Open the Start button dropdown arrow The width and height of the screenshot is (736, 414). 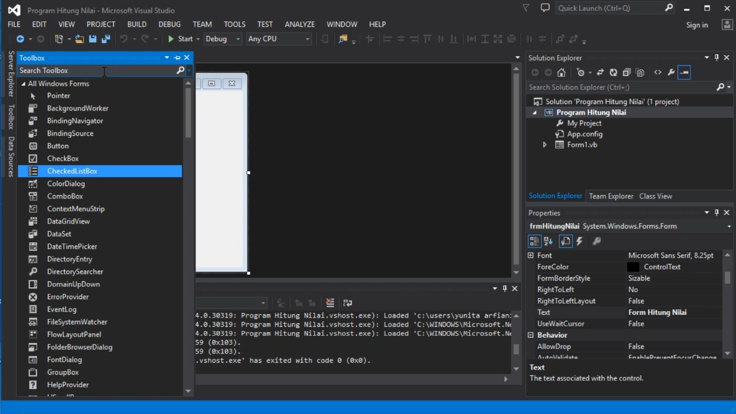click(x=198, y=39)
